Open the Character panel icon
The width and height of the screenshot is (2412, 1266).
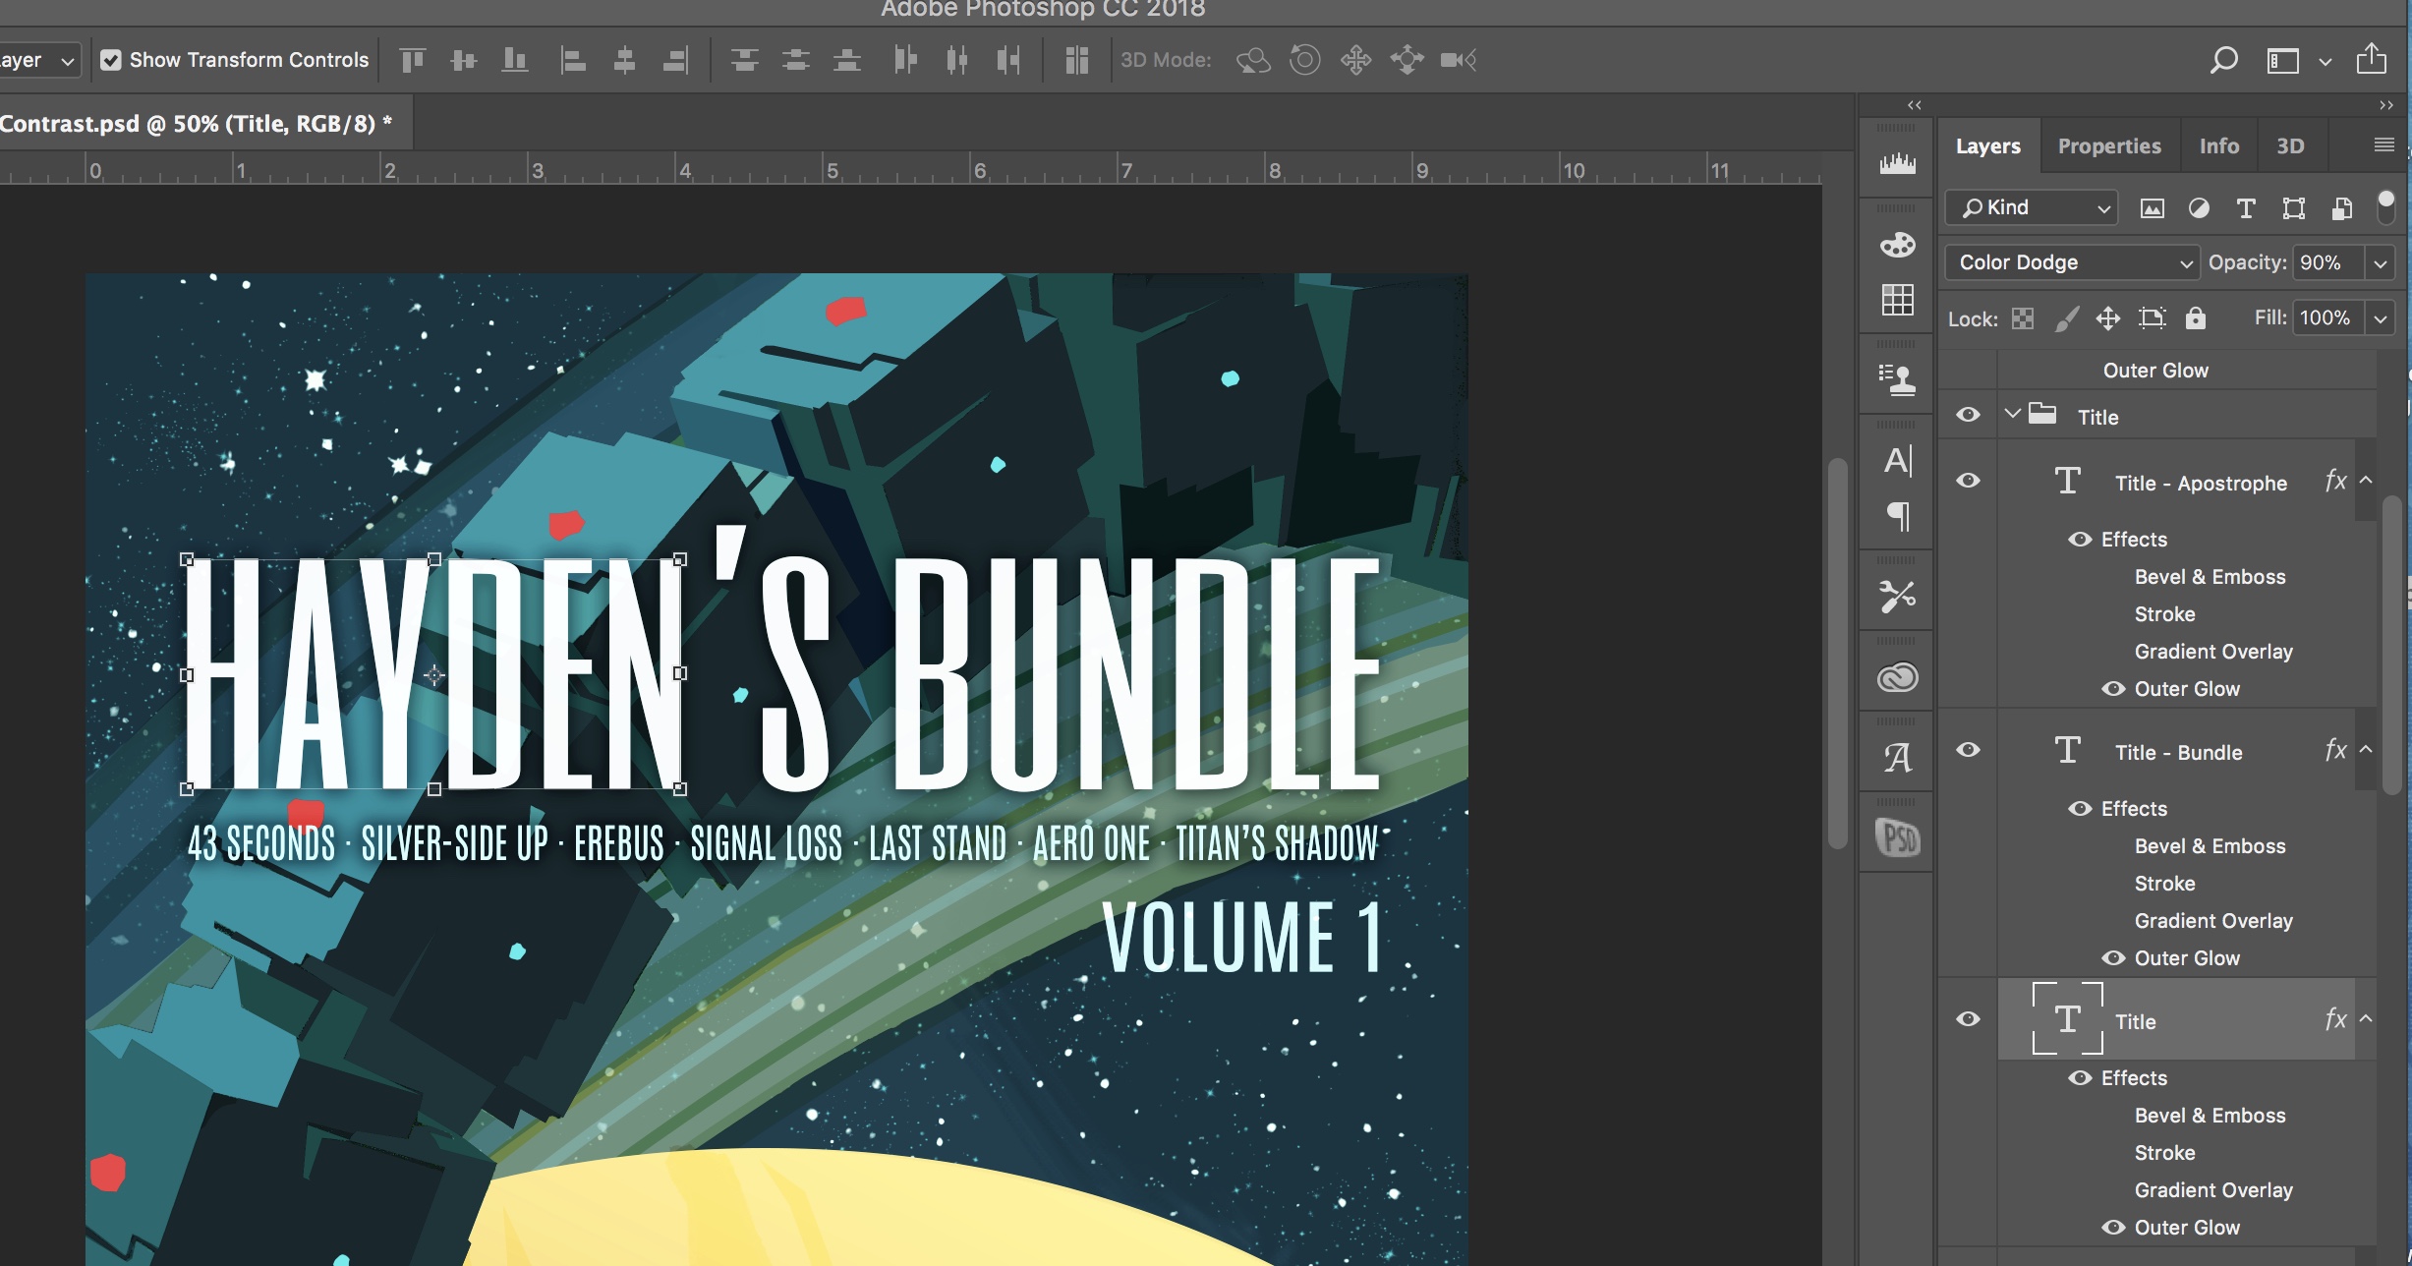click(x=1897, y=460)
